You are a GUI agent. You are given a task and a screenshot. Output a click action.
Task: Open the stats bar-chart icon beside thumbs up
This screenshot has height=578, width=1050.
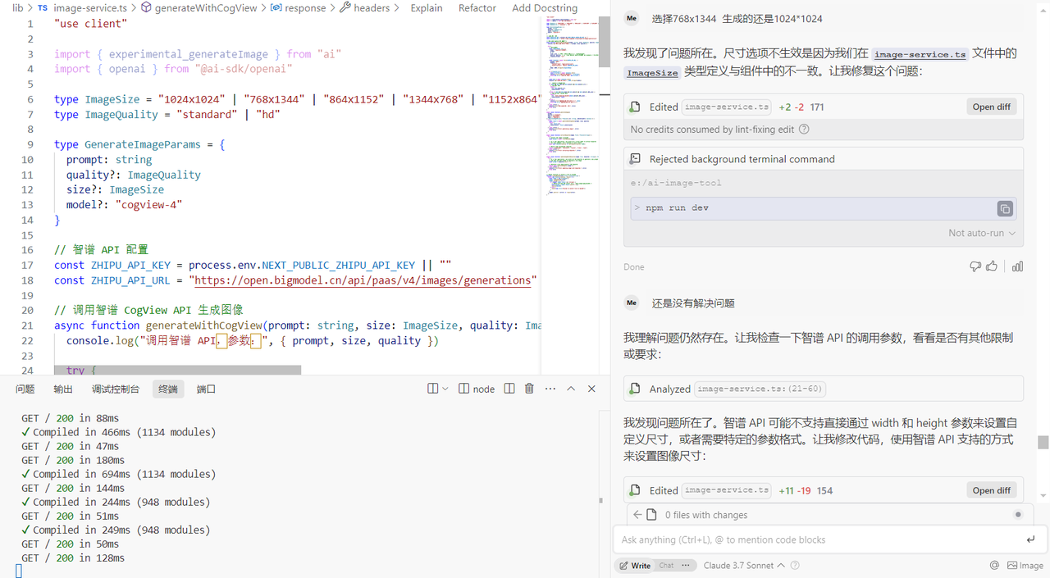[1017, 266]
